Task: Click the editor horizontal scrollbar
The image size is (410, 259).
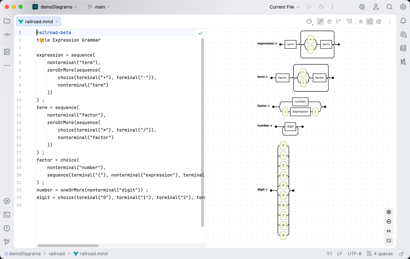Action: tap(68, 245)
